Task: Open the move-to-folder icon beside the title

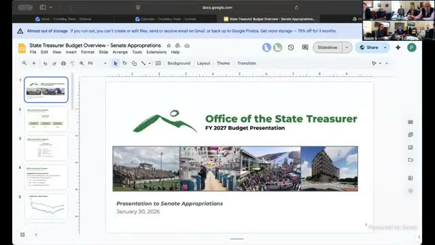Action: tap(177, 46)
